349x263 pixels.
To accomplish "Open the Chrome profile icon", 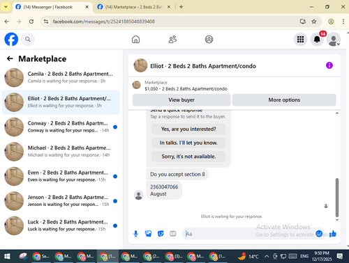I will (x=331, y=22).
